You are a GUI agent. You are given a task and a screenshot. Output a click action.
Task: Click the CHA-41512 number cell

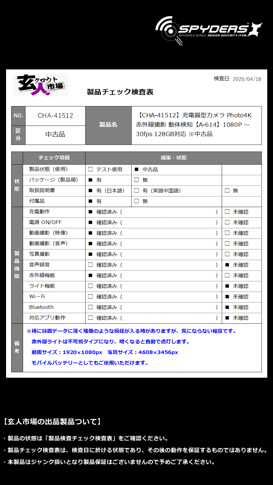click(x=55, y=115)
